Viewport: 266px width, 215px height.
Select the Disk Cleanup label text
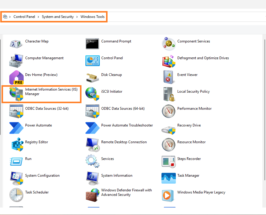tap(111, 75)
